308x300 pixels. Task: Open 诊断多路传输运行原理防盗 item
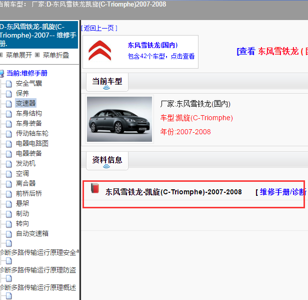(x=38, y=270)
